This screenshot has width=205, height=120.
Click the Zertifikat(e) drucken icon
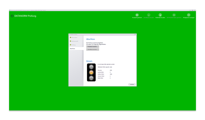[149, 15]
